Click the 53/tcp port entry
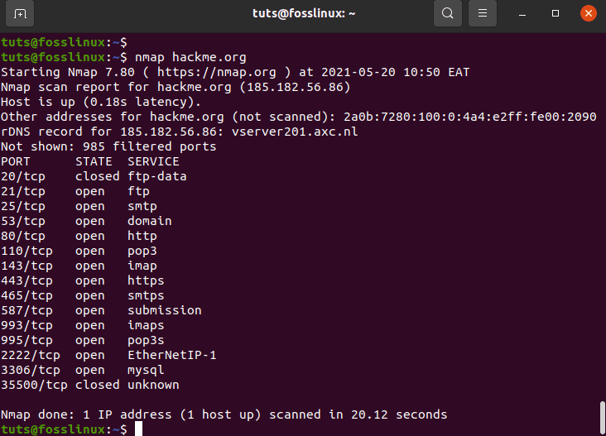This screenshot has width=606, height=436. pyautogui.click(x=23, y=221)
